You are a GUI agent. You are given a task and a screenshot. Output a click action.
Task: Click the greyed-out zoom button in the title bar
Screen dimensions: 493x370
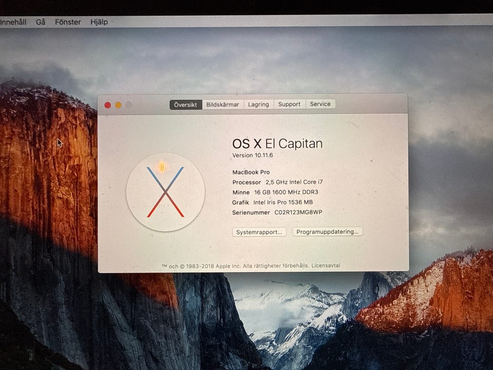pos(128,105)
